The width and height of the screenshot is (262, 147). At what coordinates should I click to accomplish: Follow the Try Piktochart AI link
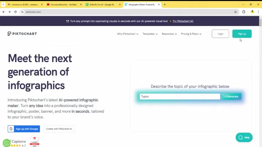click(183, 21)
